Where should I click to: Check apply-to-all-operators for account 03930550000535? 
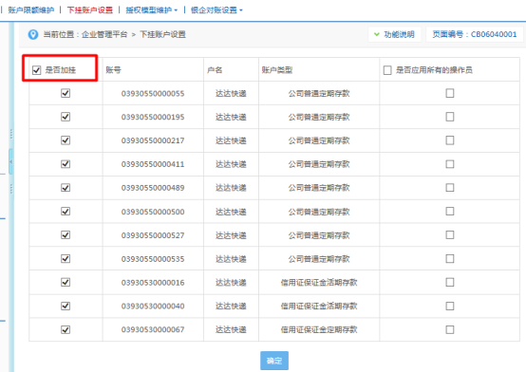point(450,259)
